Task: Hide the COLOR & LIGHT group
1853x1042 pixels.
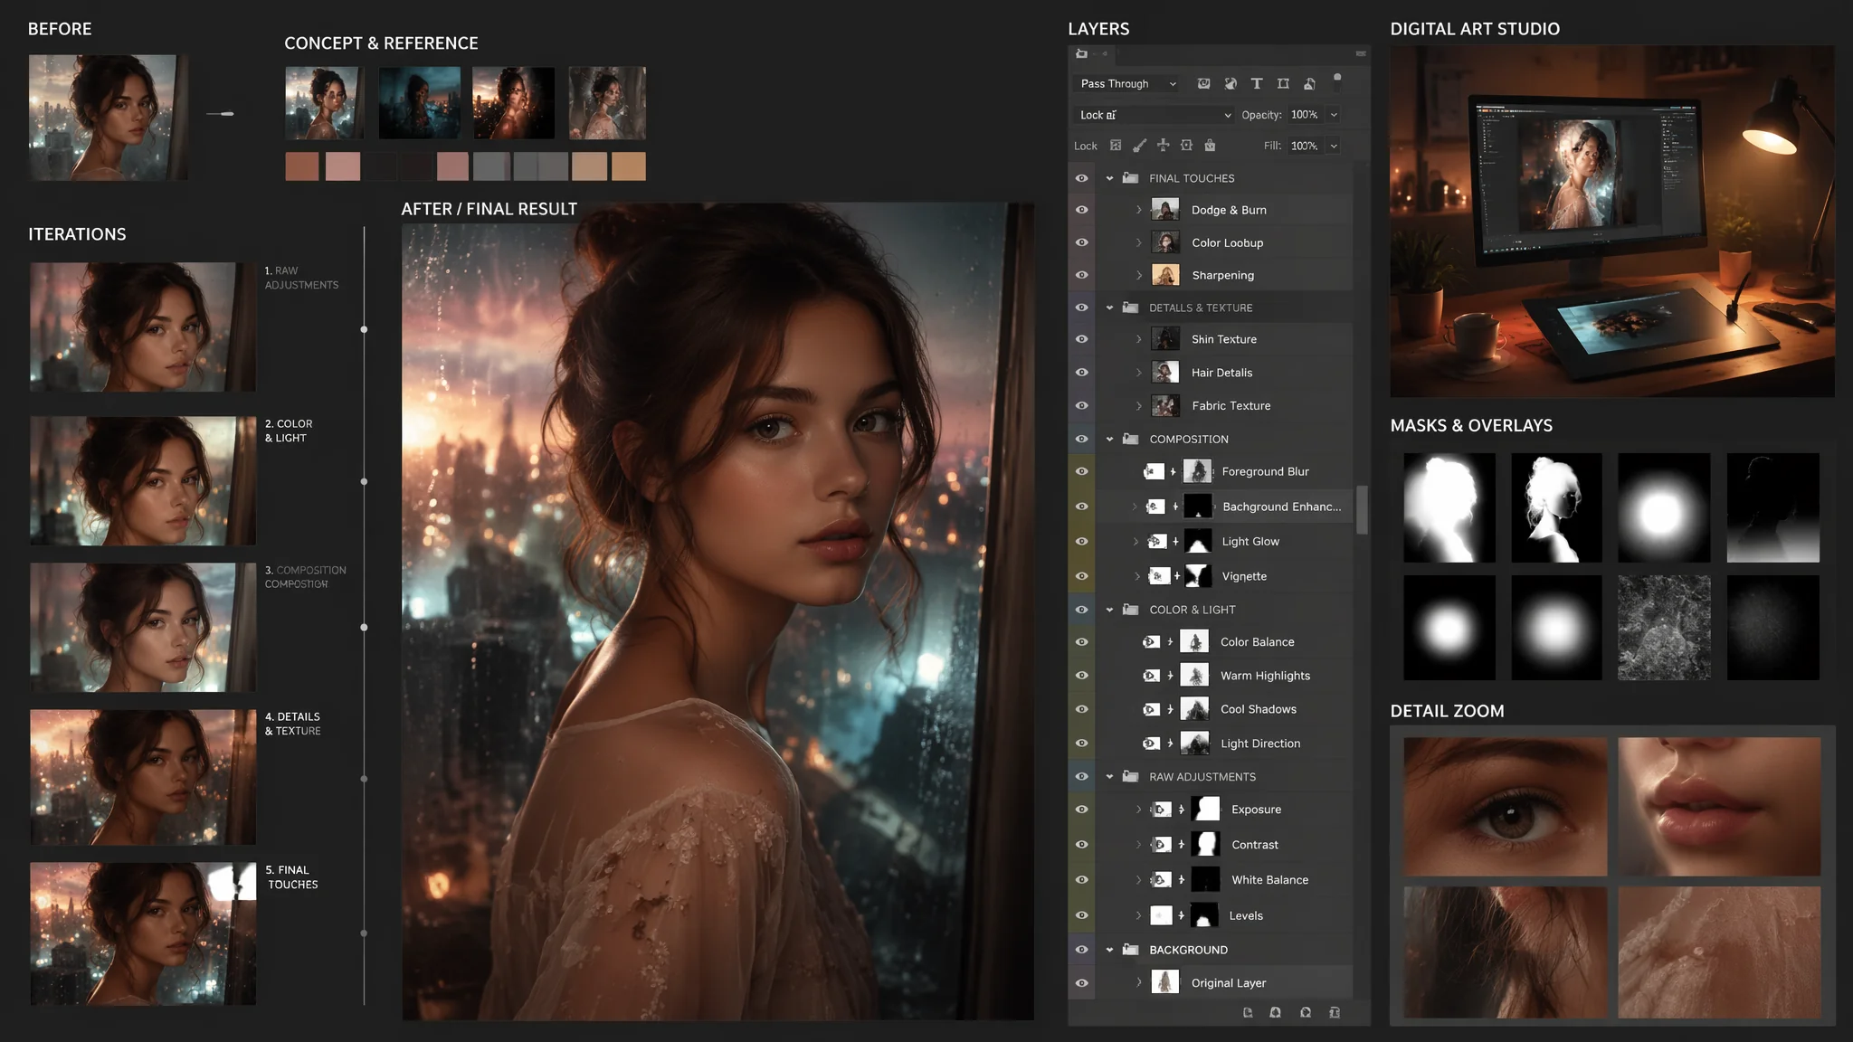Action: point(1081,610)
